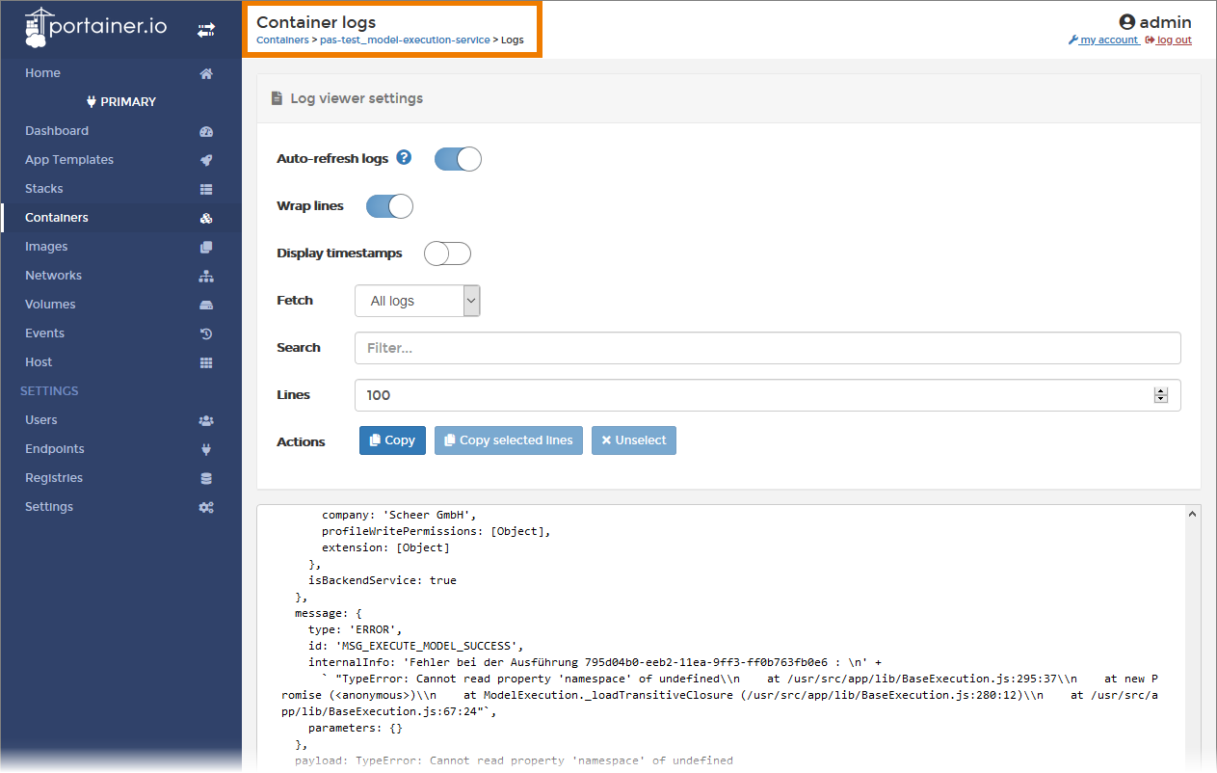
Task: Click the Containers breadcrumb link
Action: pos(281,40)
